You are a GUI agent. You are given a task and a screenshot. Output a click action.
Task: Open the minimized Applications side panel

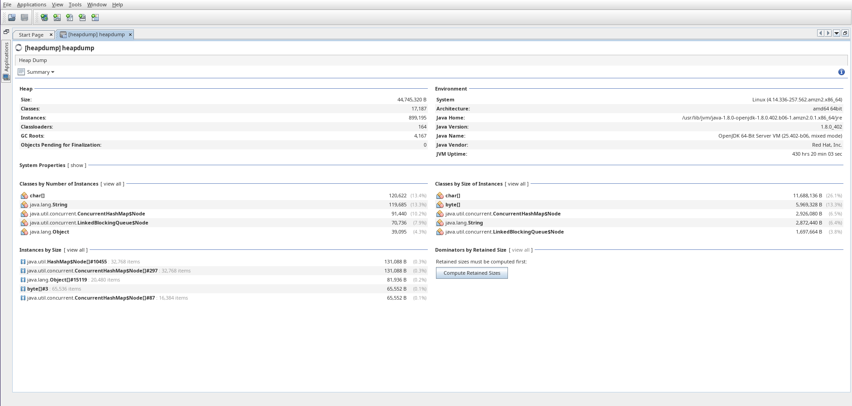[x=6, y=57]
